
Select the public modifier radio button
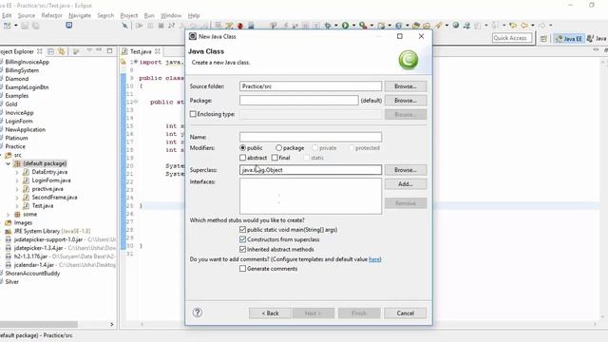[243, 148]
